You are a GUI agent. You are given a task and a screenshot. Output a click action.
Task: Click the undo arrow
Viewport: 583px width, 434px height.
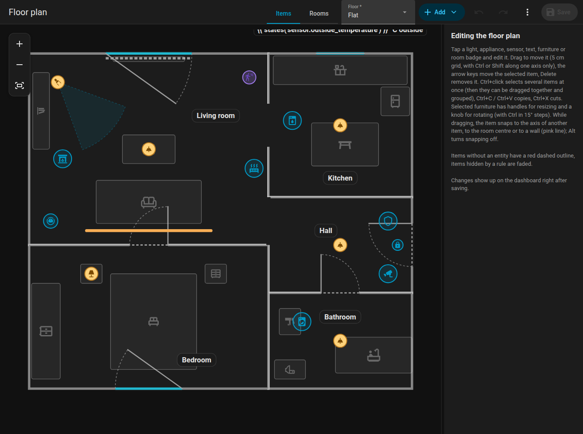(479, 12)
